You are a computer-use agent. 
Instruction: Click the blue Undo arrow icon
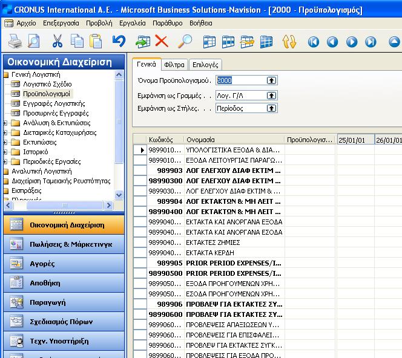(119, 41)
